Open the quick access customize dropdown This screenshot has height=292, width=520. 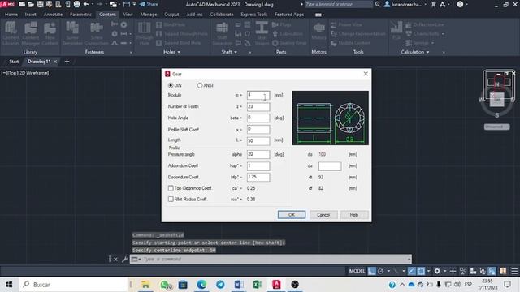tap(134, 4)
